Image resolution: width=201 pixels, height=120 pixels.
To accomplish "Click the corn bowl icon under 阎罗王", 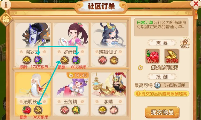I will click(27, 60).
